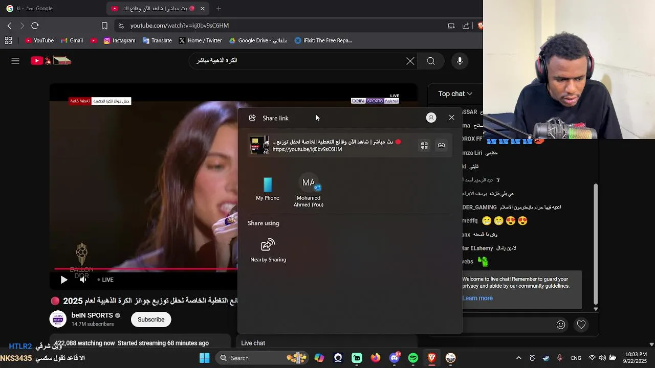This screenshot has height=368, width=655.
Task: Search YouTube with voice microphone
Action: pos(460,61)
